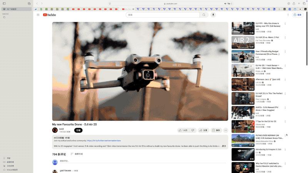Image resolution: width=308 pixels, height=173 pixels.
Task: Open the sort comments (排序方式) dropdown
Action: (x=77, y=154)
